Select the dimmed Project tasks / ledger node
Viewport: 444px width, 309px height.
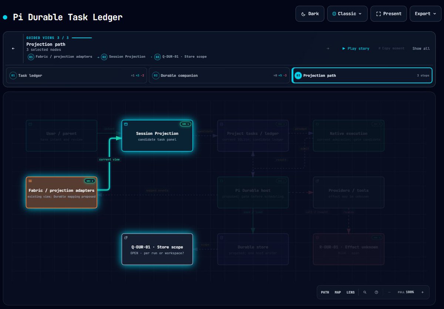253,136
